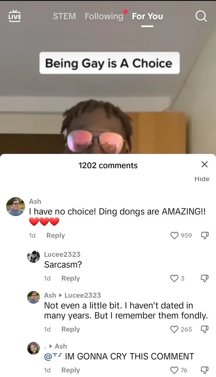Tap the @T mention in last comment
This screenshot has width=216, height=377.
point(53,356)
